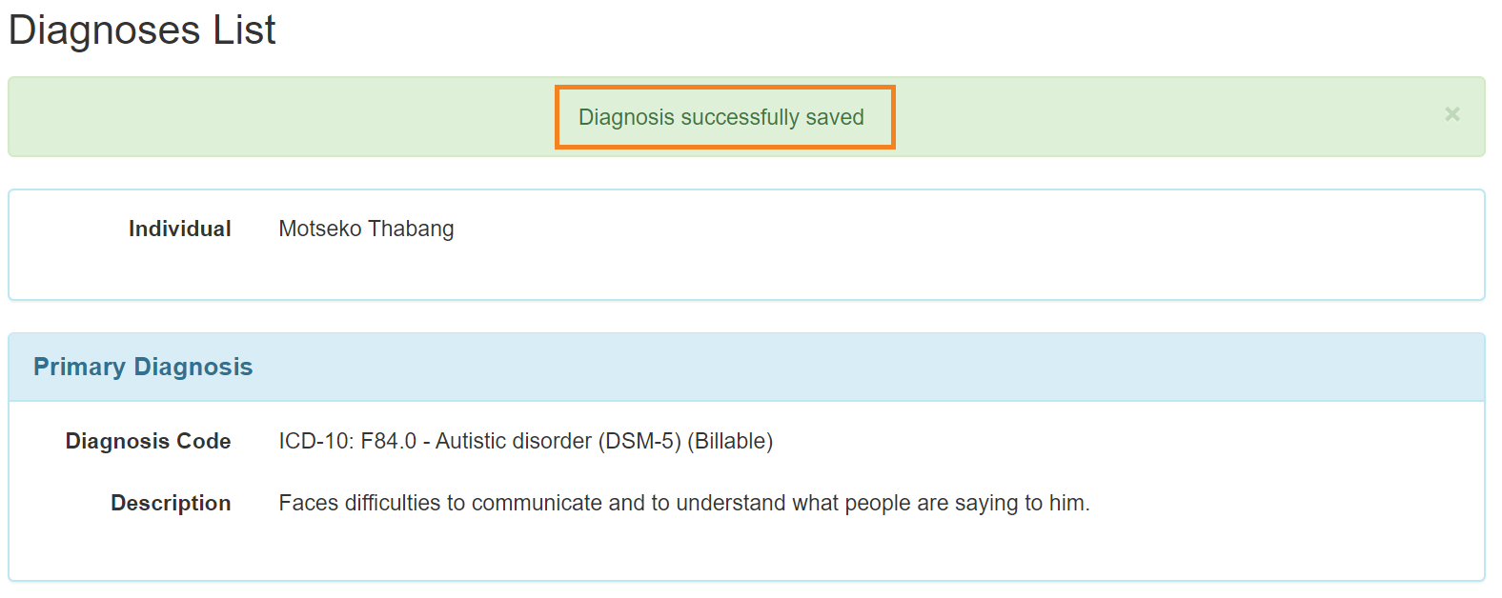1502x598 pixels.
Task: Click the first name "Motseko"
Action: 320,229
